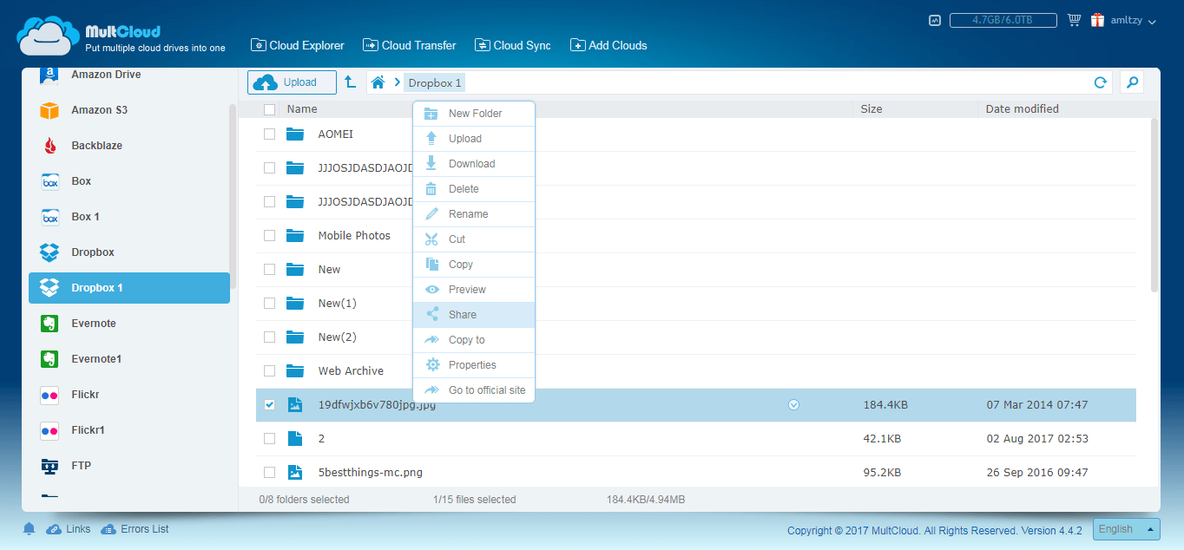Click the MultCloud cloud logo
1184x550 pixels.
click(48, 36)
